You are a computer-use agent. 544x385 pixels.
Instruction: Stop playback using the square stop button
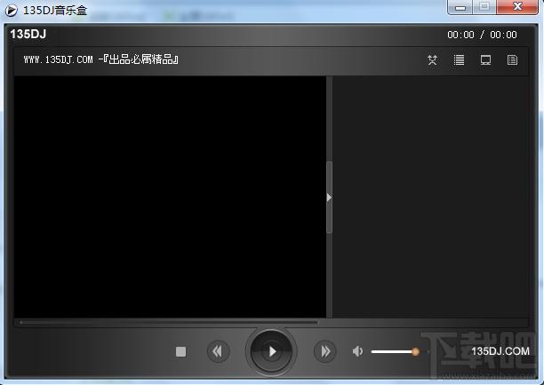pyautogui.click(x=180, y=352)
